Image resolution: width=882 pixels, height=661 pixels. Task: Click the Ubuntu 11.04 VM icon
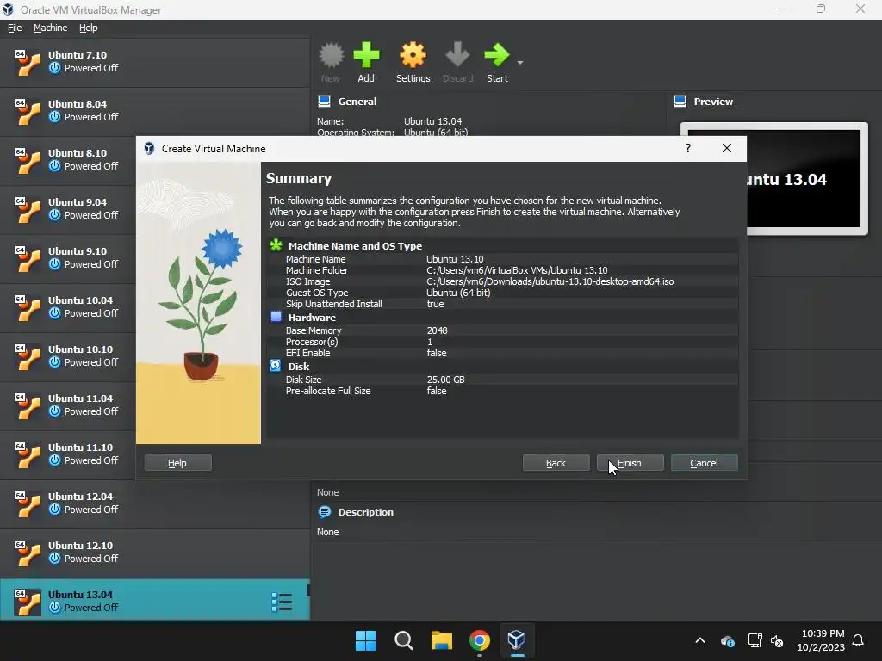coord(28,405)
